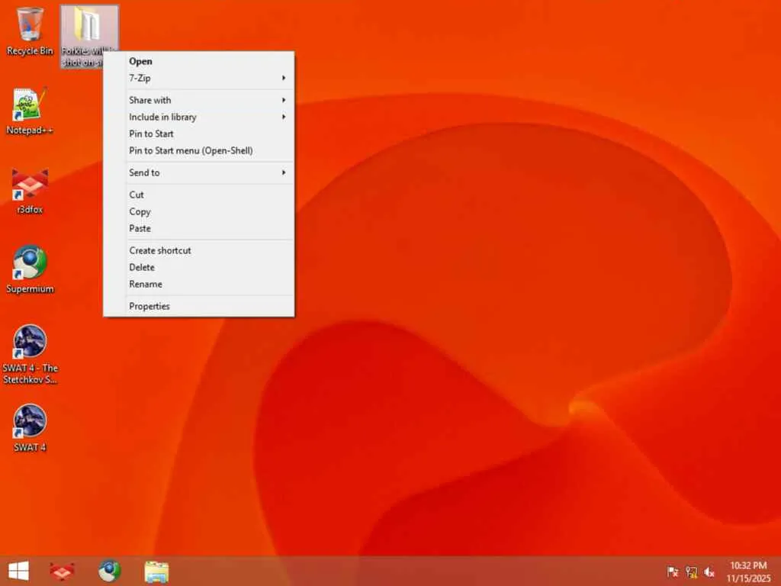781x586 pixels.
Task: Expand the Send to submenu
Action: pos(199,173)
